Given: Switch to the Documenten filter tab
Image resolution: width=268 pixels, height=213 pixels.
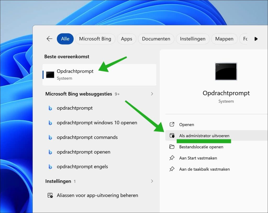Looking at the screenshot, I should 156,39.
